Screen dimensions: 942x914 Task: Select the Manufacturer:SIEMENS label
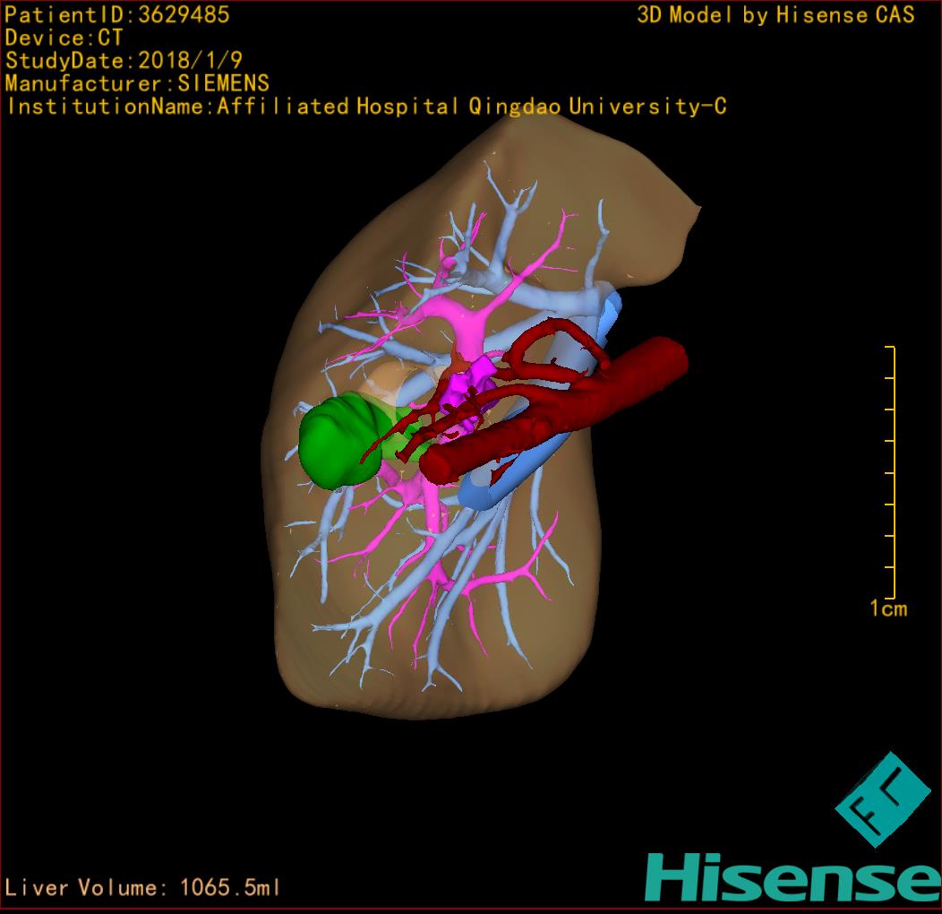coord(137,83)
